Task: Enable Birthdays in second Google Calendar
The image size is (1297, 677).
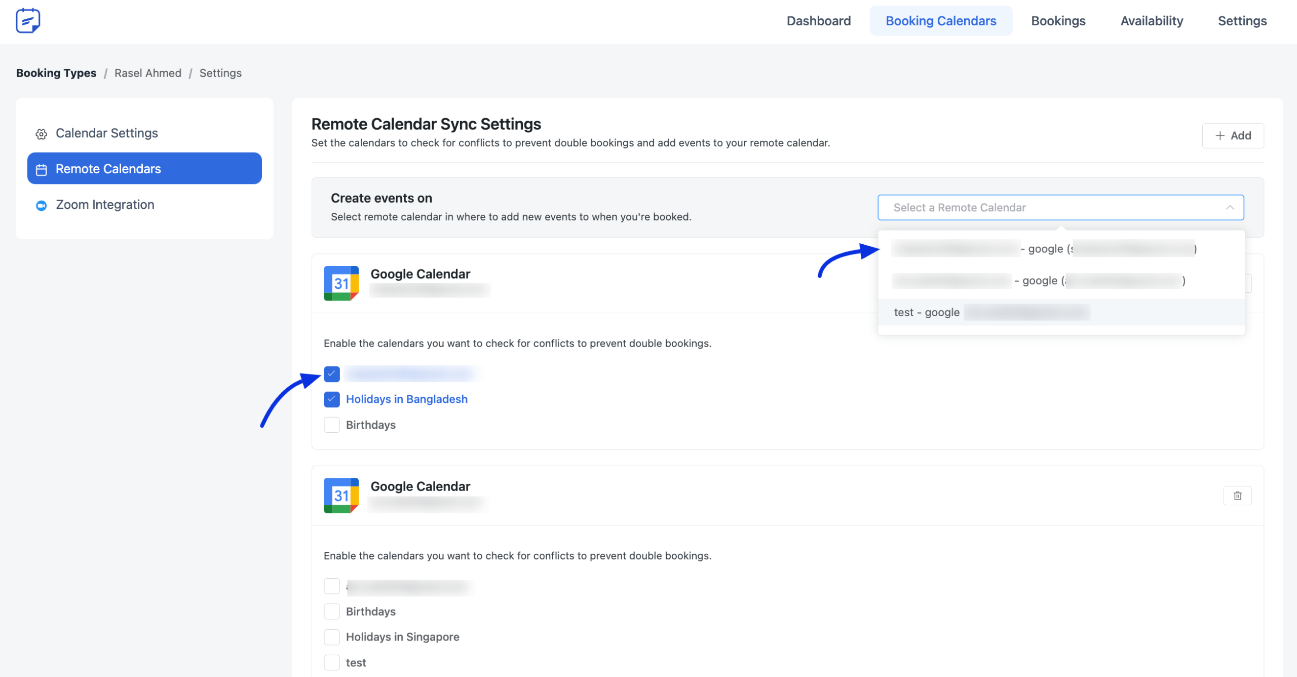Action: 332,612
